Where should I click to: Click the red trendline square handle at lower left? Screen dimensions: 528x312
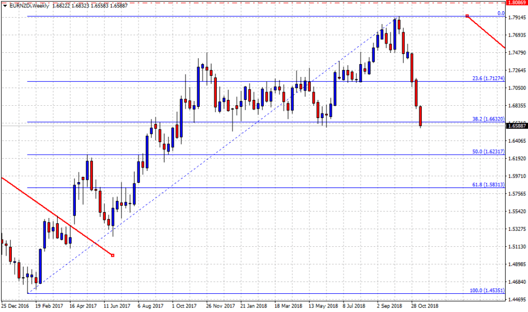[112, 255]
